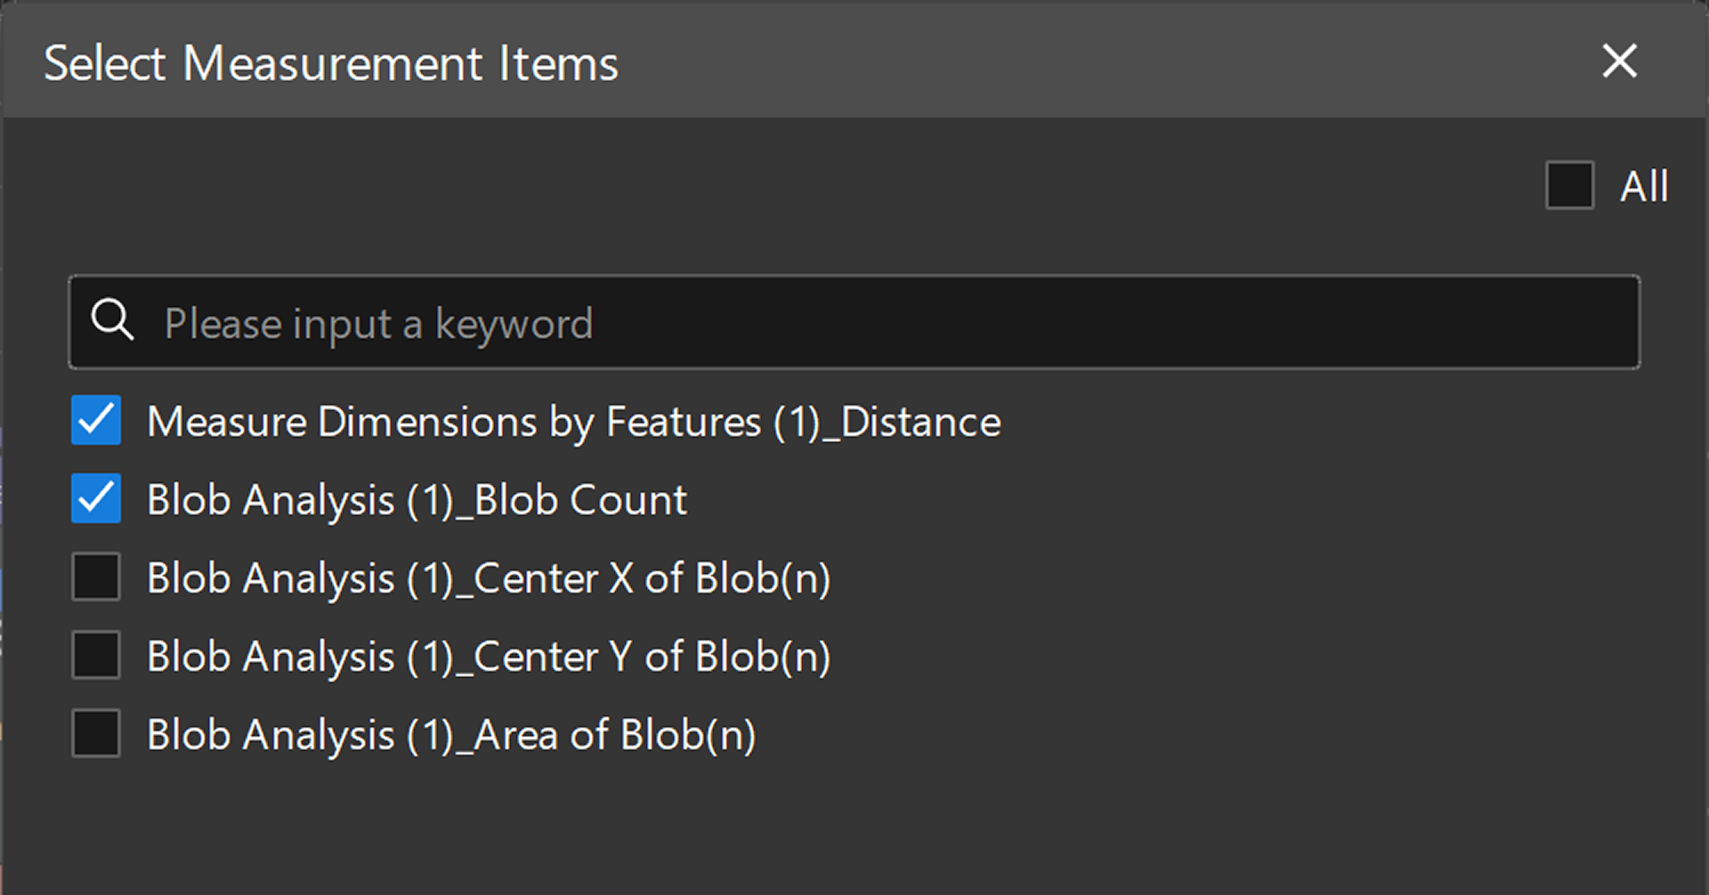This screenshot has height=895, width=1709.
Task: Uncheck Blob Analysis (1)_Blob Count
Action: (x=95, y=499)
